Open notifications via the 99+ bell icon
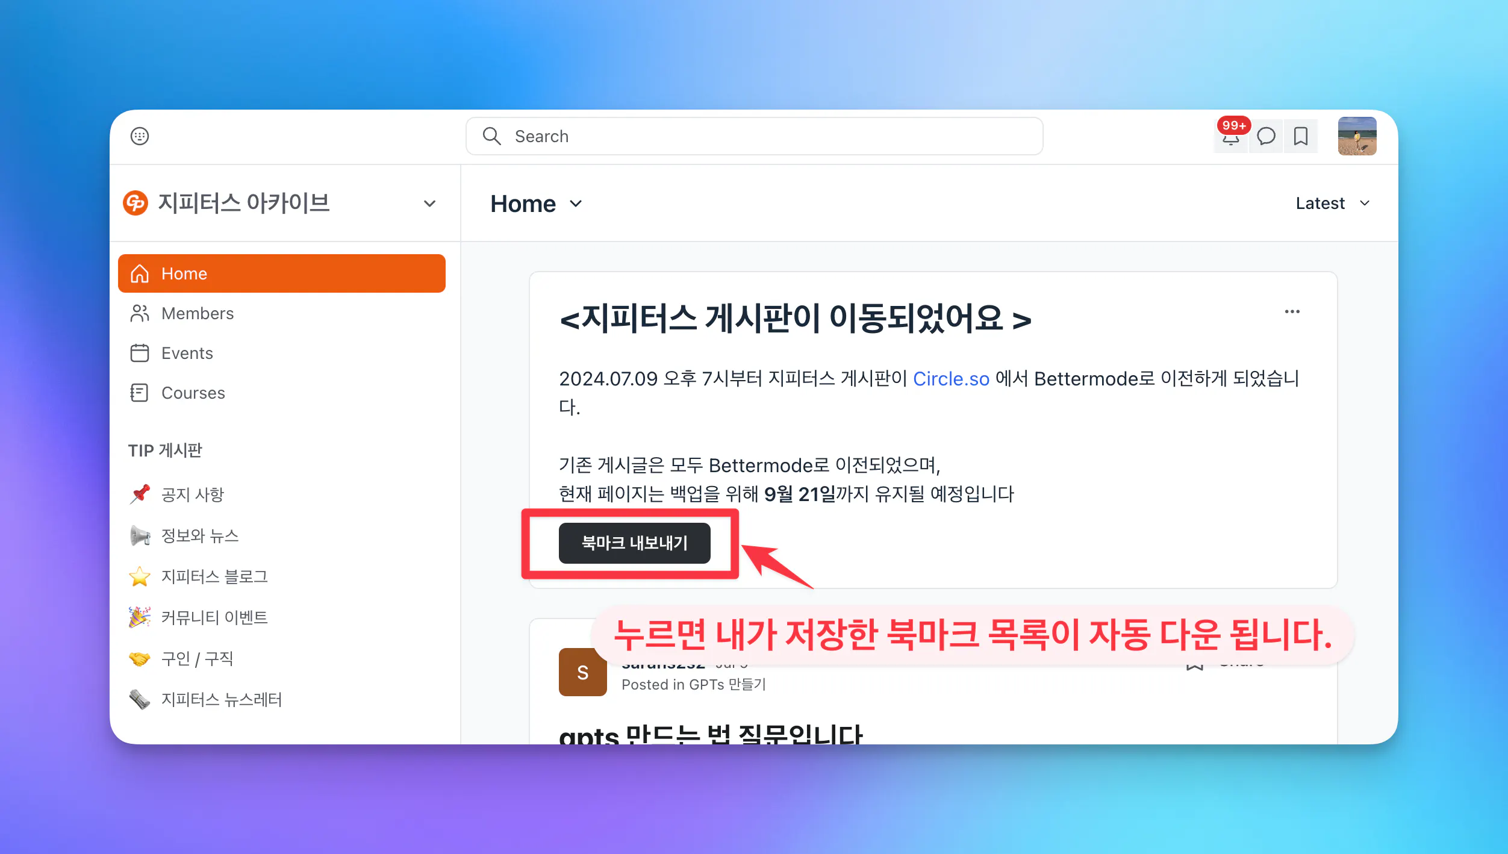 pos(1230,136)
